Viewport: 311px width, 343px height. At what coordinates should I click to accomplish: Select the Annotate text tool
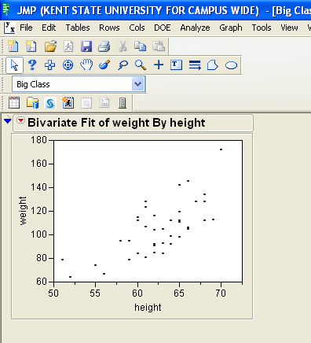tap(176, 65)
